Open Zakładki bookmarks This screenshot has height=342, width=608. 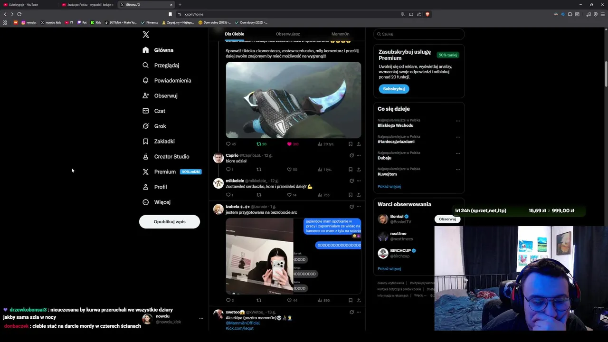(159, 141)
